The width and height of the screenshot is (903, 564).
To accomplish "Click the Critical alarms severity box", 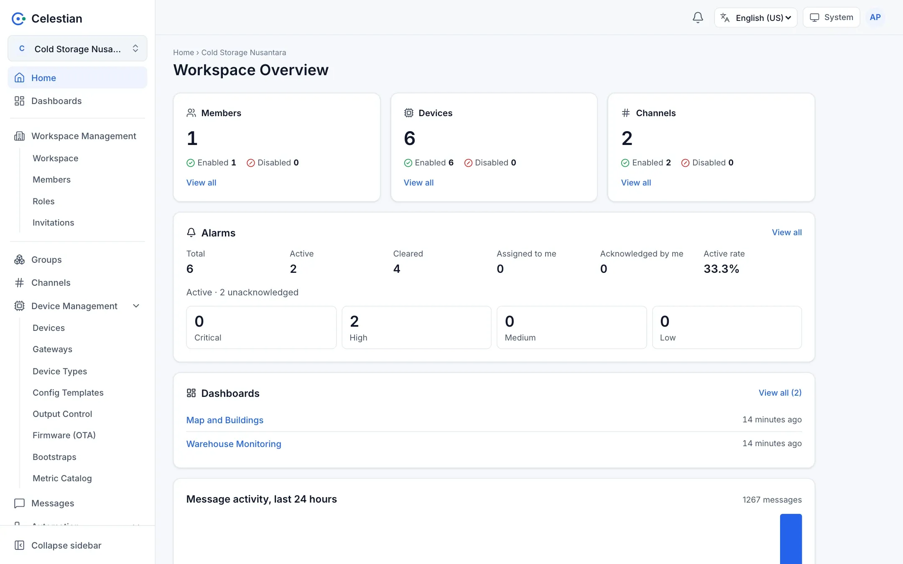I will pyautogui.click(x=261, y=328).
